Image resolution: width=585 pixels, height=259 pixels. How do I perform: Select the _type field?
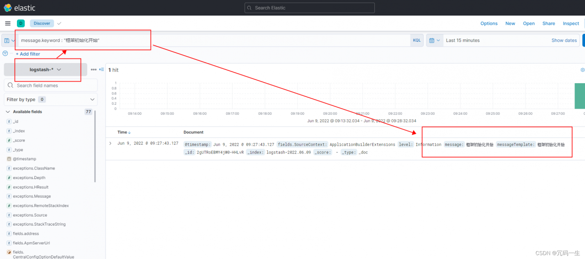pyautogui.click(x=18, y=150)
